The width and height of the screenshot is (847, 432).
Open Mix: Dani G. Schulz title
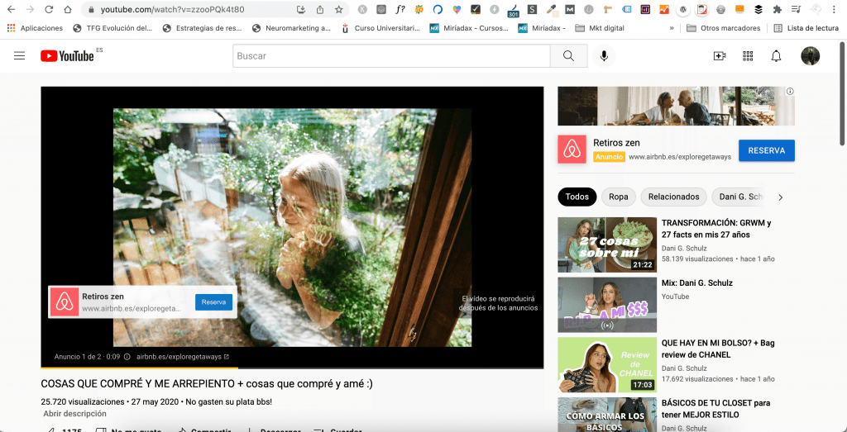click(x=696, y=282)
